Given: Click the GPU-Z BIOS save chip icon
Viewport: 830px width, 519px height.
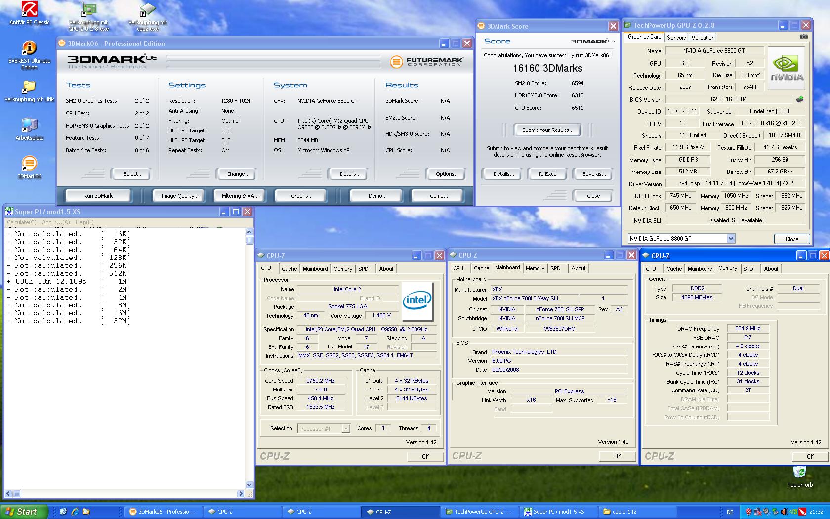Looking at the screenshot, I should [x=800, y=99].
